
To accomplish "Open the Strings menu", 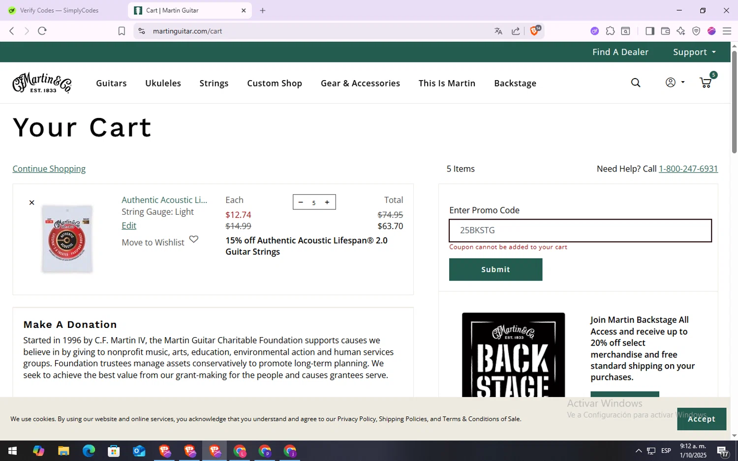I will click(x=214, y=83).
